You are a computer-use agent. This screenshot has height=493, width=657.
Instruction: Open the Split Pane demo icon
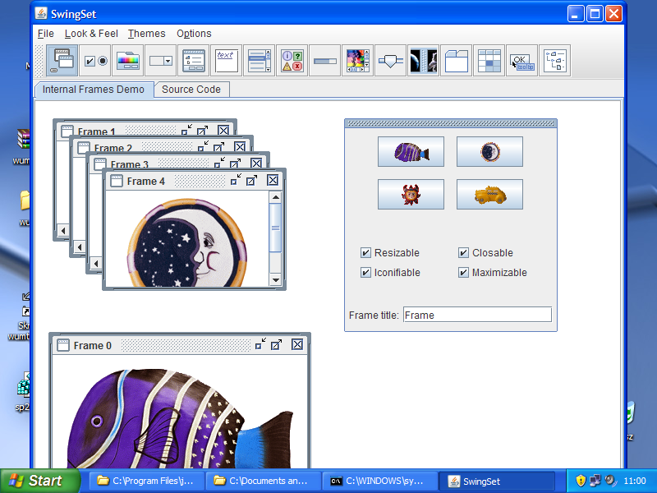[423, 61]
